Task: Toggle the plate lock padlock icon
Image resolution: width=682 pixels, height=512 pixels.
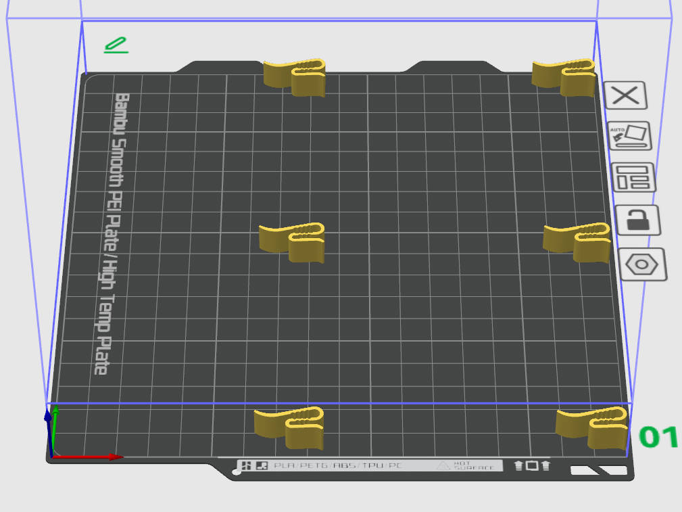Action: coord(638,220)
